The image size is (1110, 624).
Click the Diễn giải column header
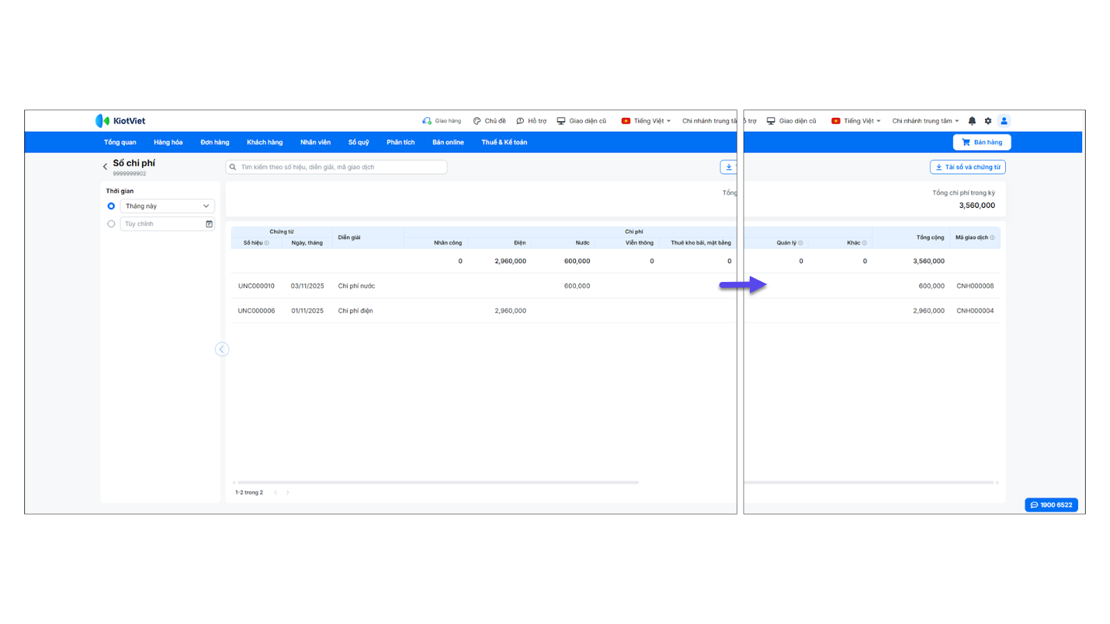(349, 237)
